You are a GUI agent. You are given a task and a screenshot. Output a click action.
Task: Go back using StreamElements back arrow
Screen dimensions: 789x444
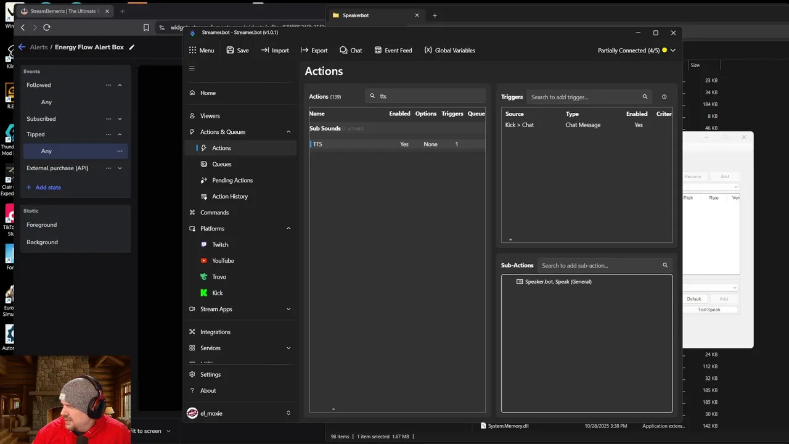pyautogui.click(x=22, y=47)
